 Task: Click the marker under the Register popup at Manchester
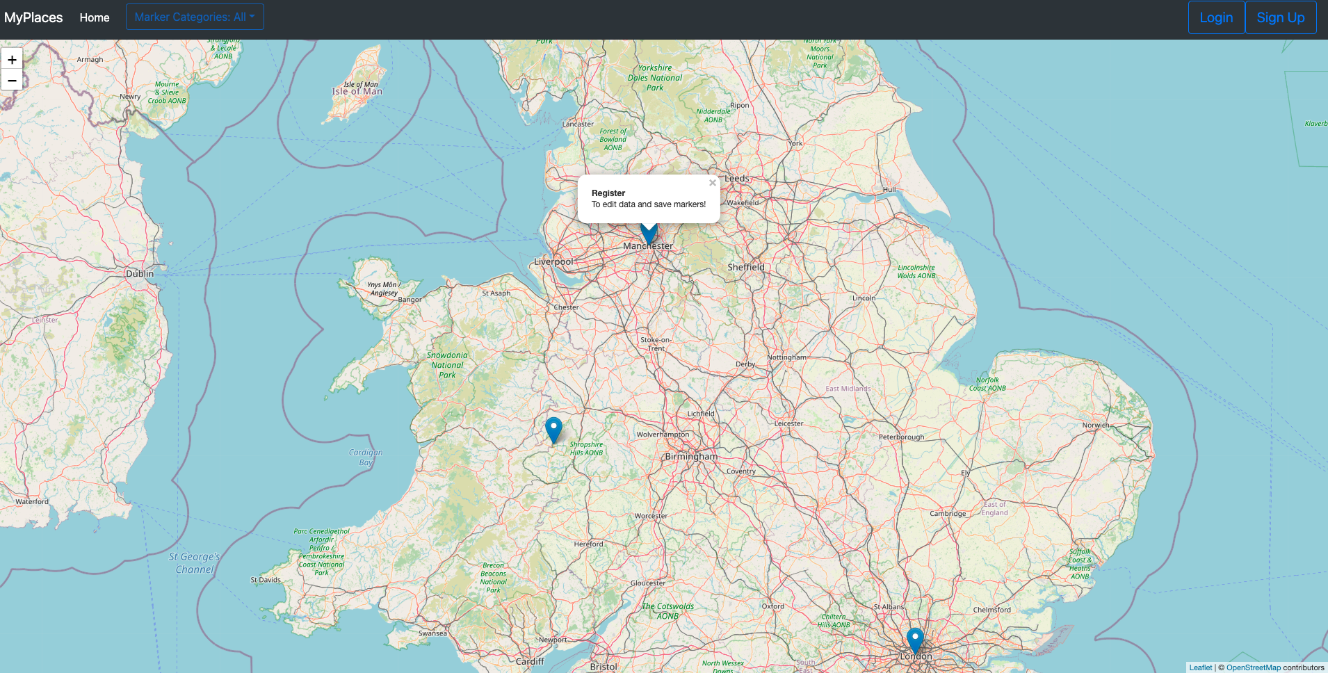[x=649, y=235]
